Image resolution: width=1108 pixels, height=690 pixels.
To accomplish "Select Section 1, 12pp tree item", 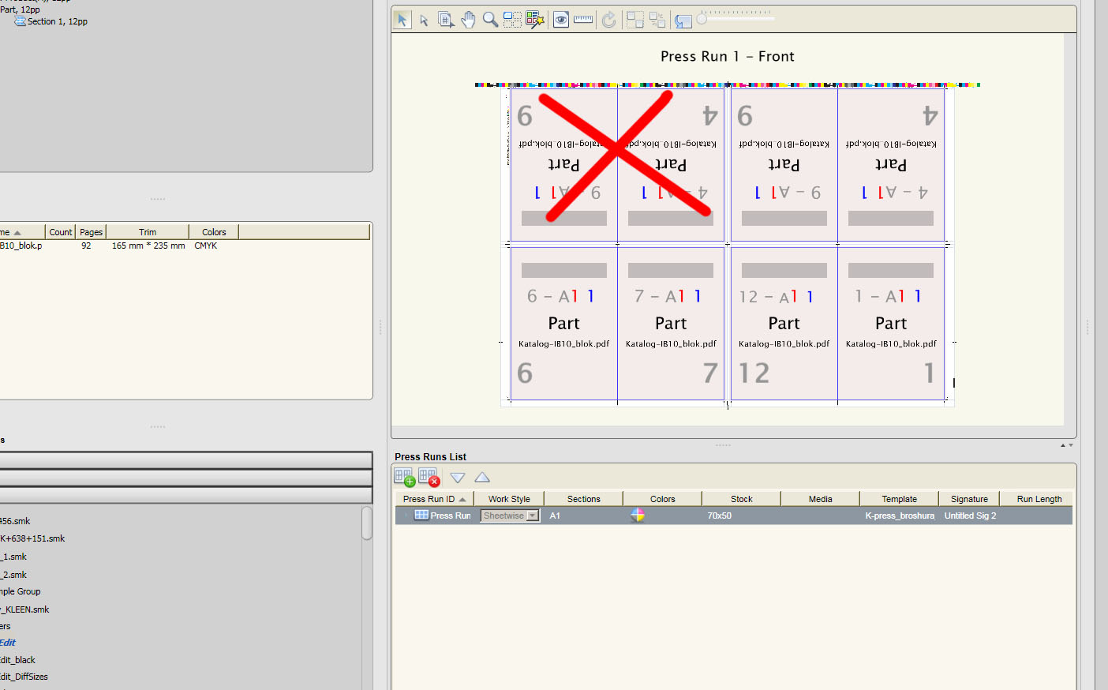I will [57, 21].
